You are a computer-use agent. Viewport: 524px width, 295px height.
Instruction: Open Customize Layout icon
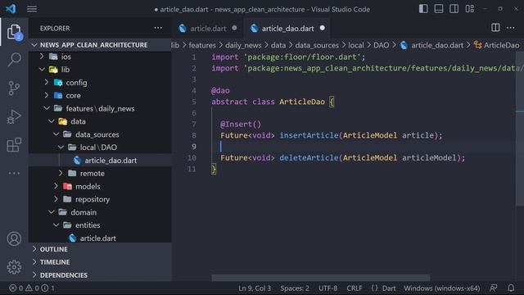(x=469, y=9)
